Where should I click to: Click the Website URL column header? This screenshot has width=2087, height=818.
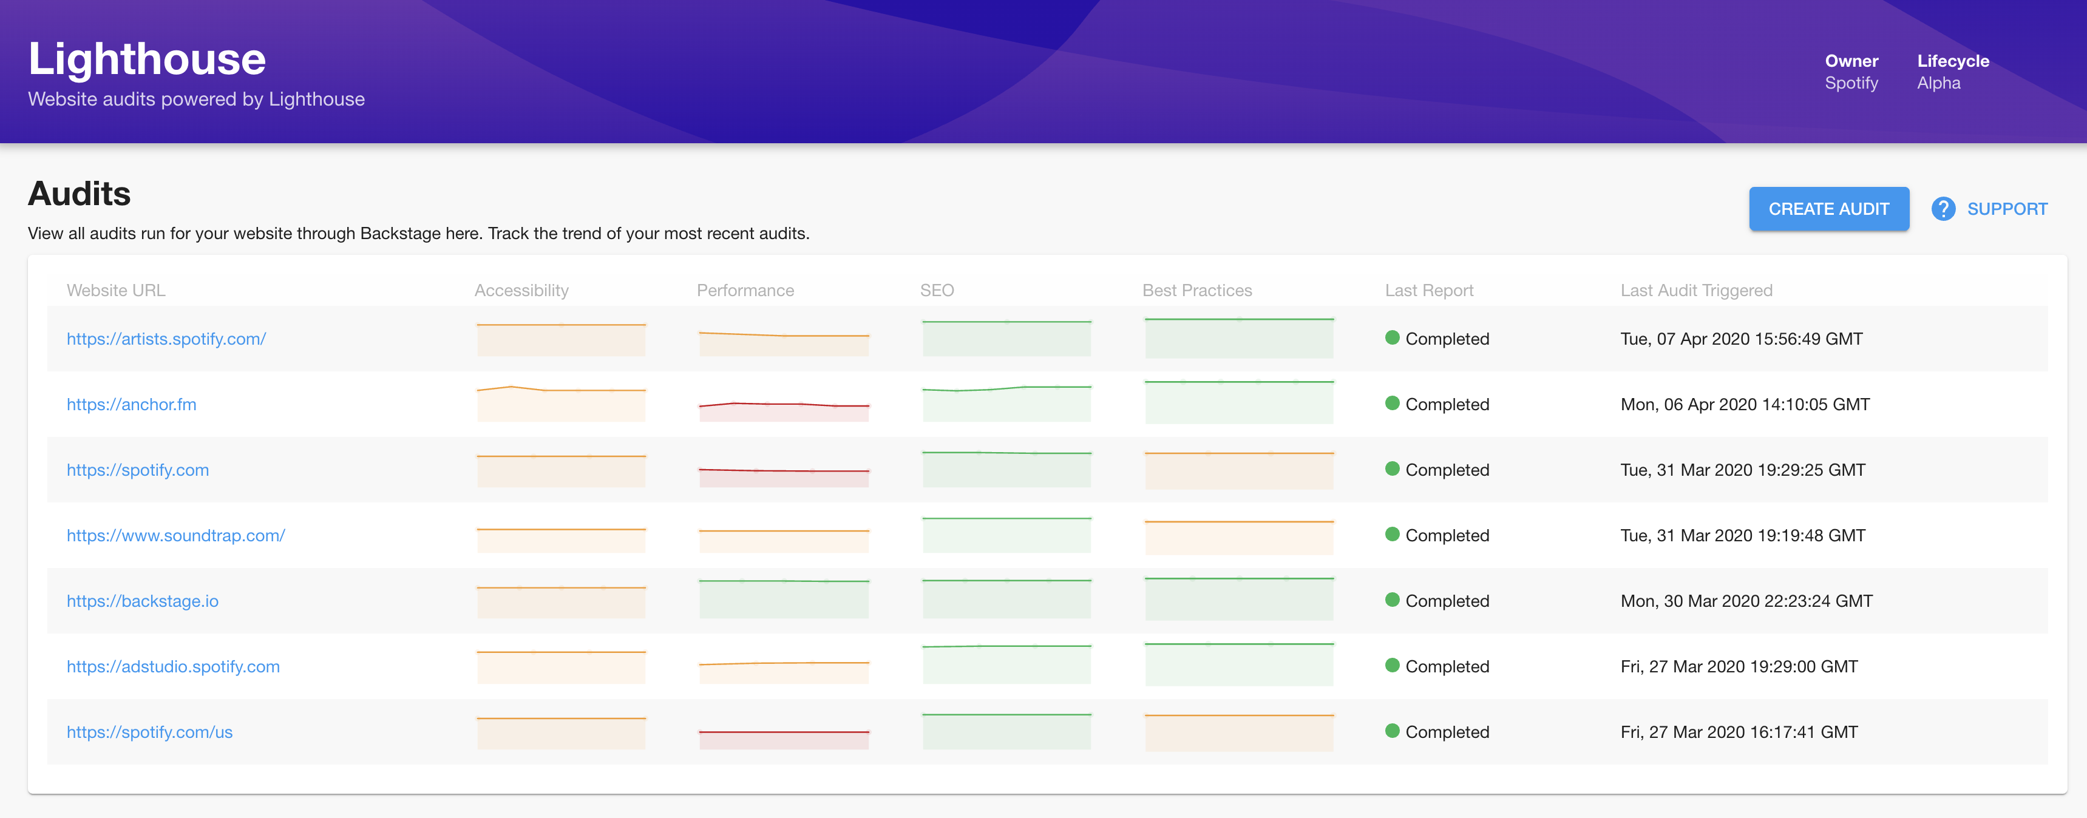coord(116,291)
